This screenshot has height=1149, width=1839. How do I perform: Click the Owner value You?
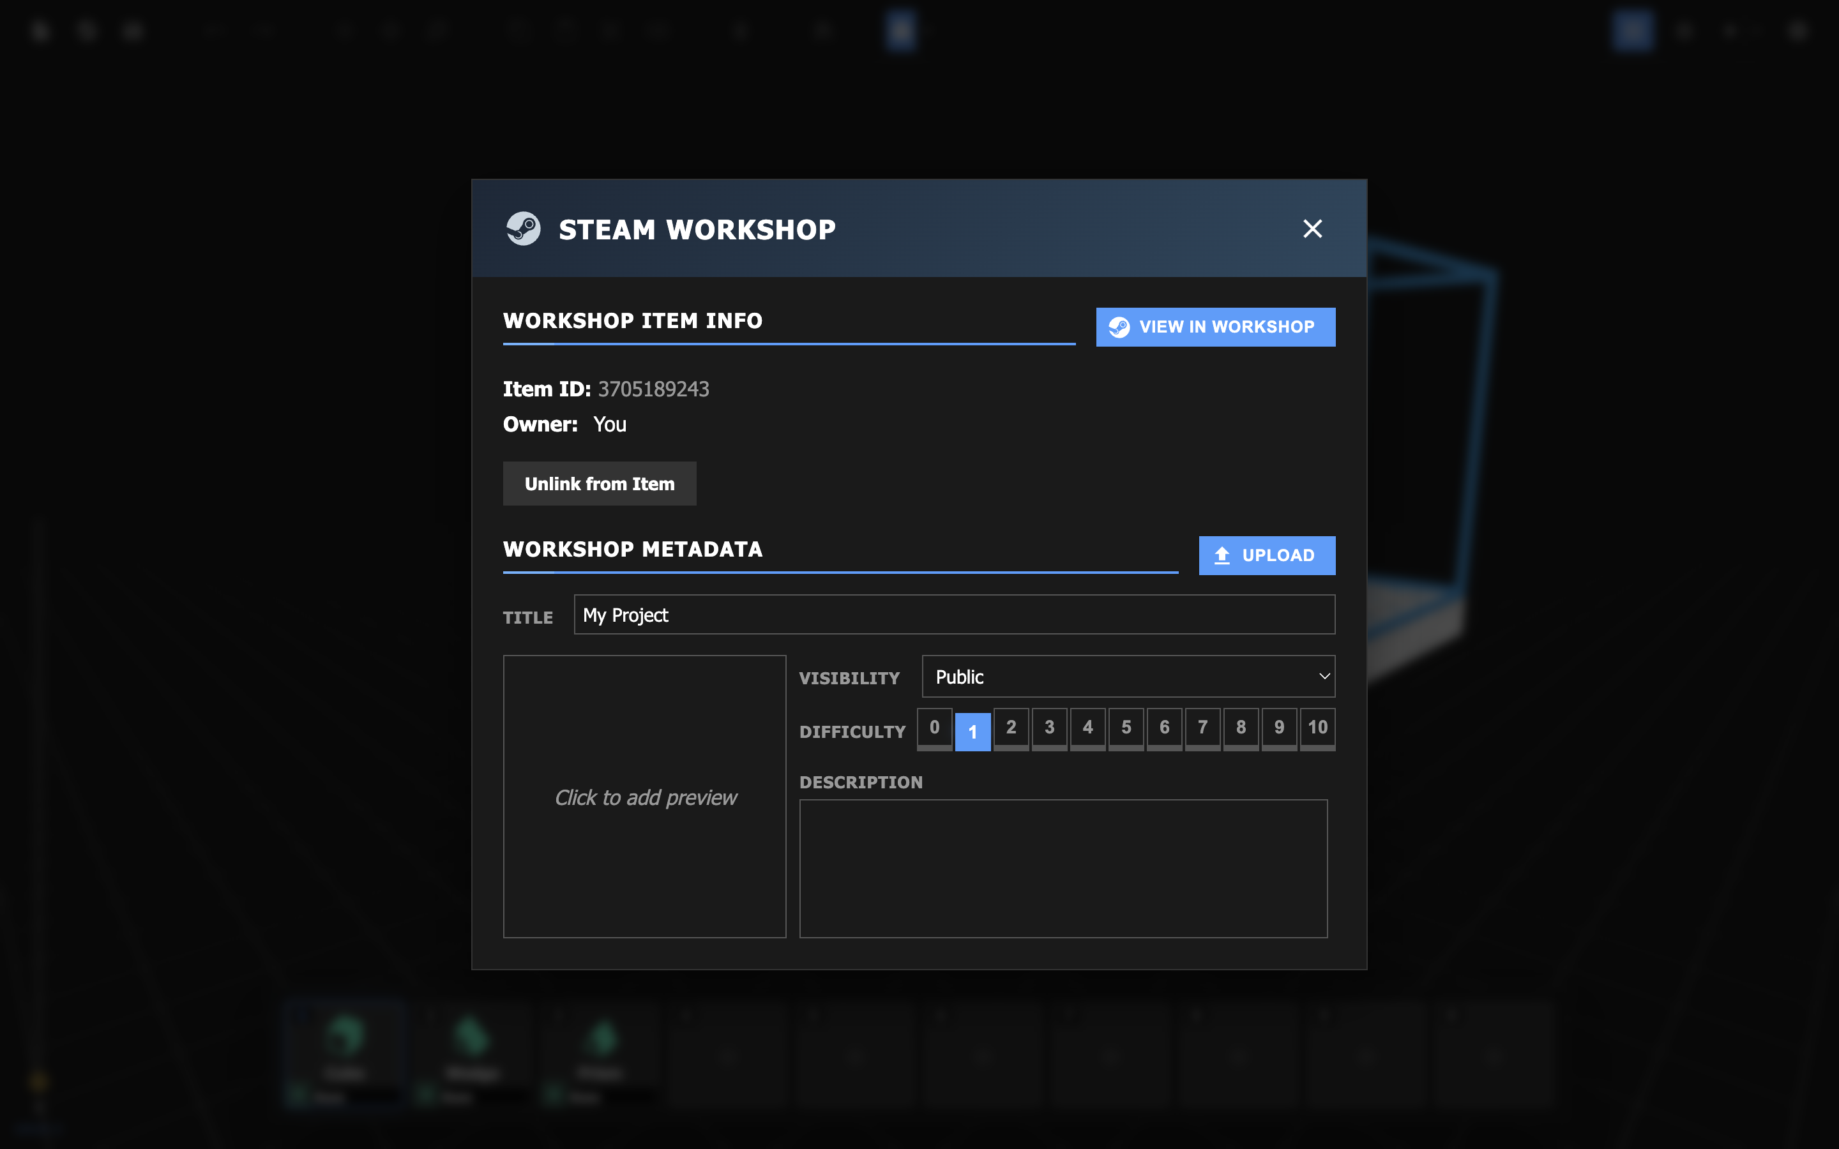pyautogui.click(x=609, y=424)
